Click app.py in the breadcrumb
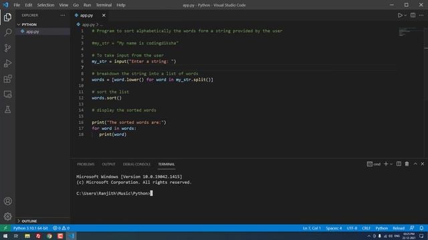Viewport: 428px width, 240px height. click(88, 25)
